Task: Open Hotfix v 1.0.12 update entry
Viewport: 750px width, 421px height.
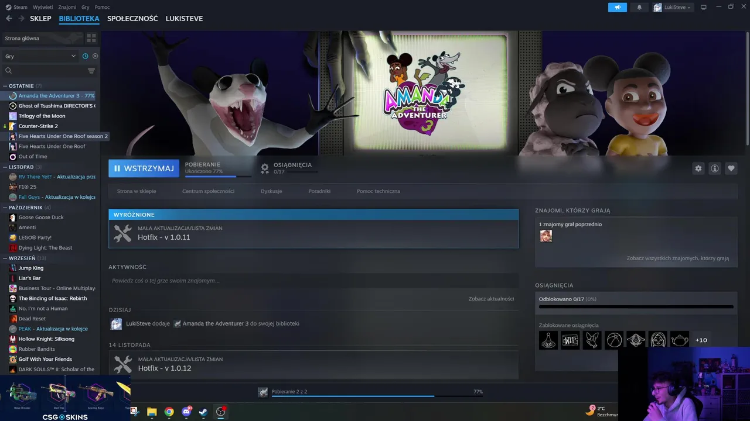Action: click(x=313, y=364)
